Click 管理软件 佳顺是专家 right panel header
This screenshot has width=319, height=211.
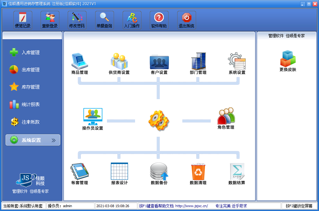point(286,36)
